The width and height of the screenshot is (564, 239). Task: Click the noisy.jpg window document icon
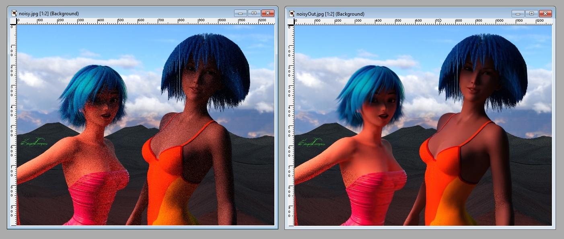[x=14, y=14]
